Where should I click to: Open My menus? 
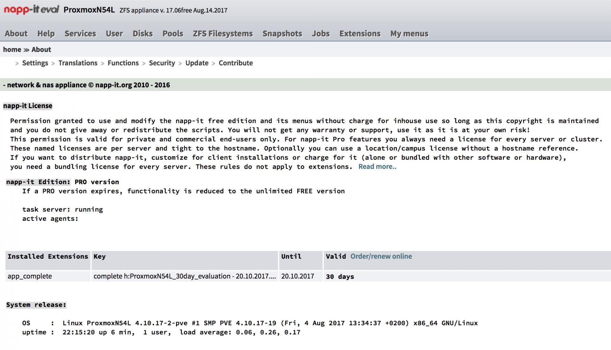[409, 33]
